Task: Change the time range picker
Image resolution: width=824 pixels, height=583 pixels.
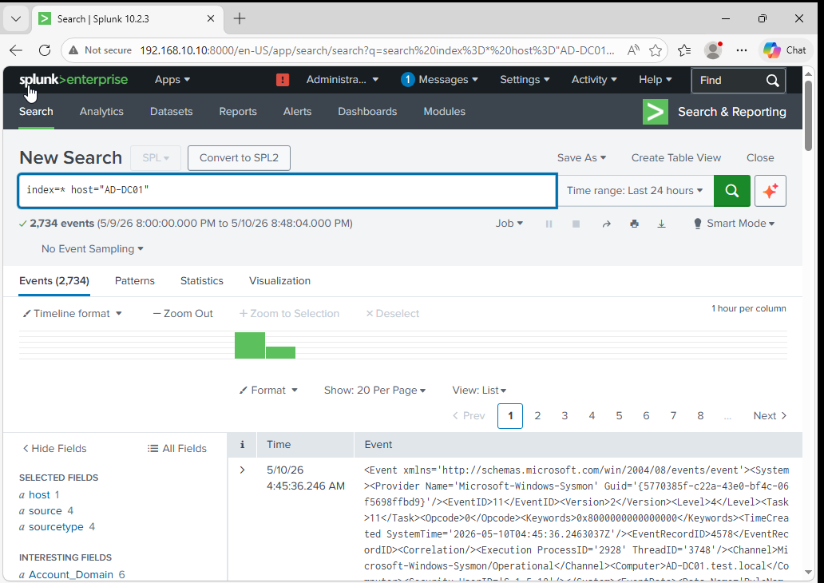Action: (x=635, y=191)
